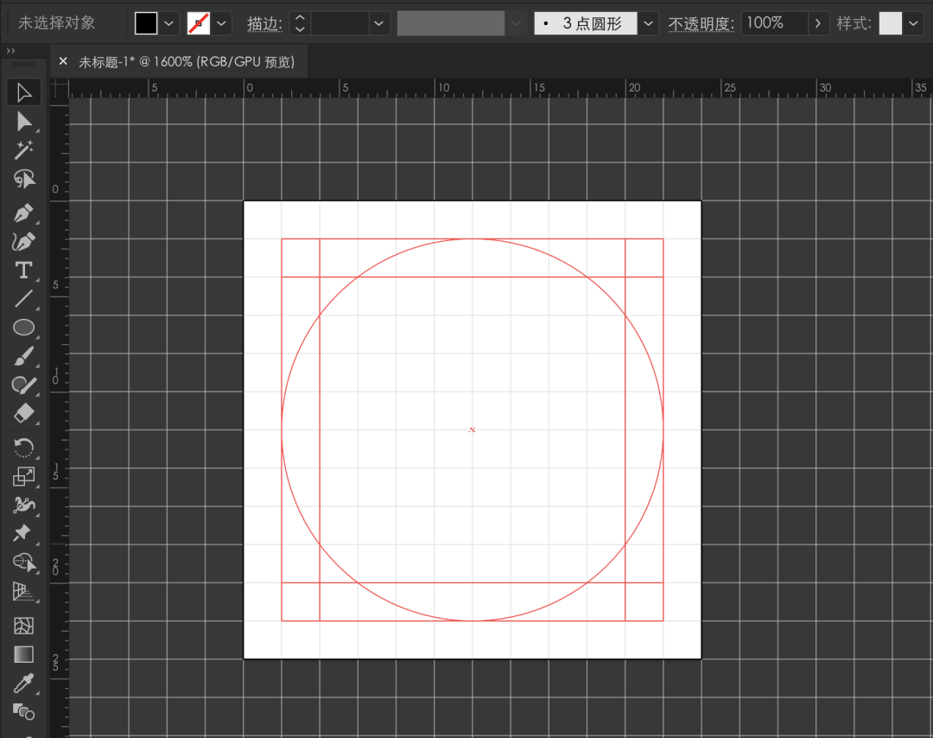Select the Pen tool
Screen dimensions: 933x738
click(24, 213)
